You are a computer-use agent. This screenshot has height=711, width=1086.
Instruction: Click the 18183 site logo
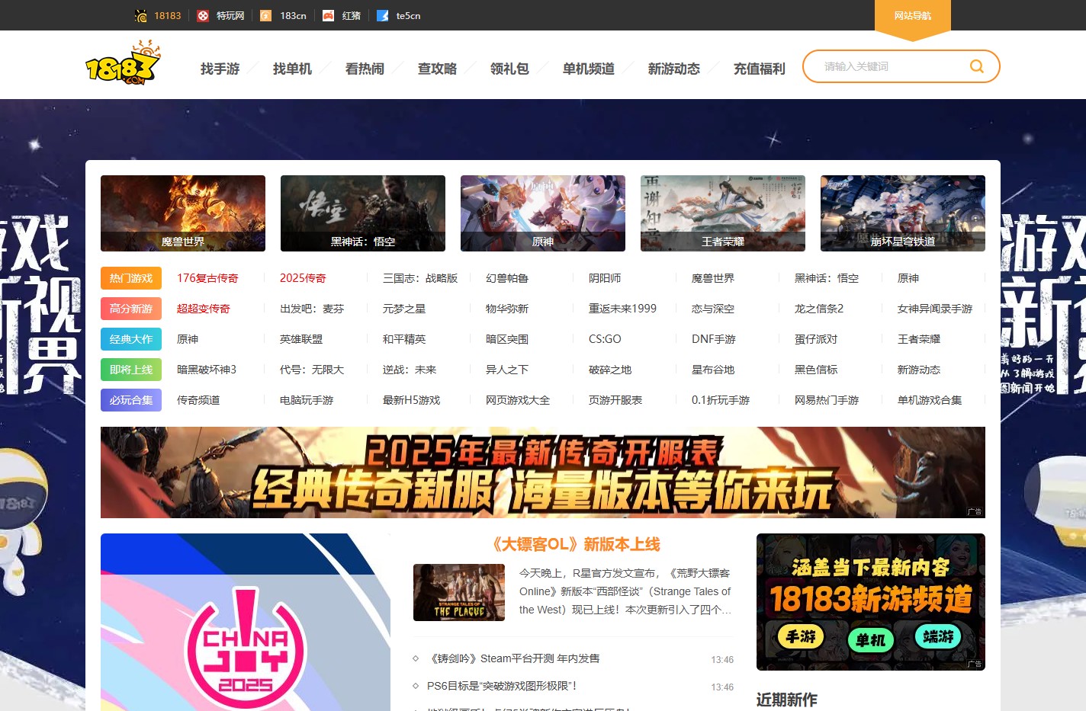pos(123,62)
